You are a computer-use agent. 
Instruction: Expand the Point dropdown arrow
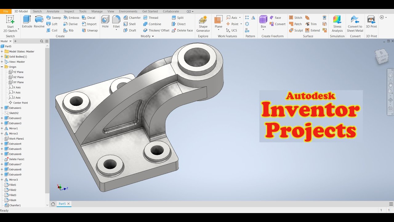[241, 24]
